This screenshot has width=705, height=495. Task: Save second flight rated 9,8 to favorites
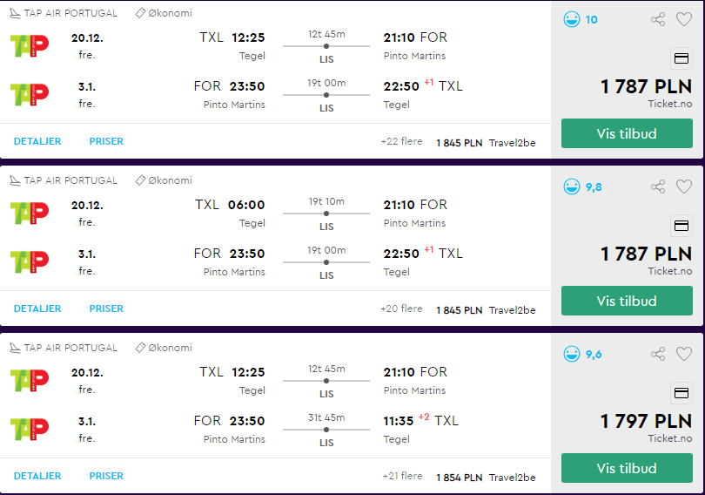coord(684,186)
